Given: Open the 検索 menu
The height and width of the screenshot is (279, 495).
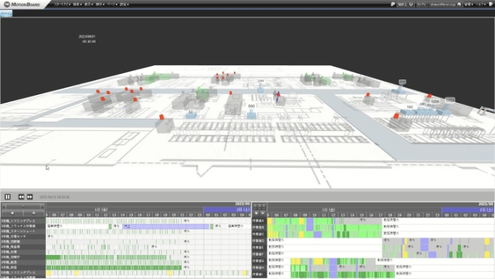Looking at the screenshot, I should point(77,4).
